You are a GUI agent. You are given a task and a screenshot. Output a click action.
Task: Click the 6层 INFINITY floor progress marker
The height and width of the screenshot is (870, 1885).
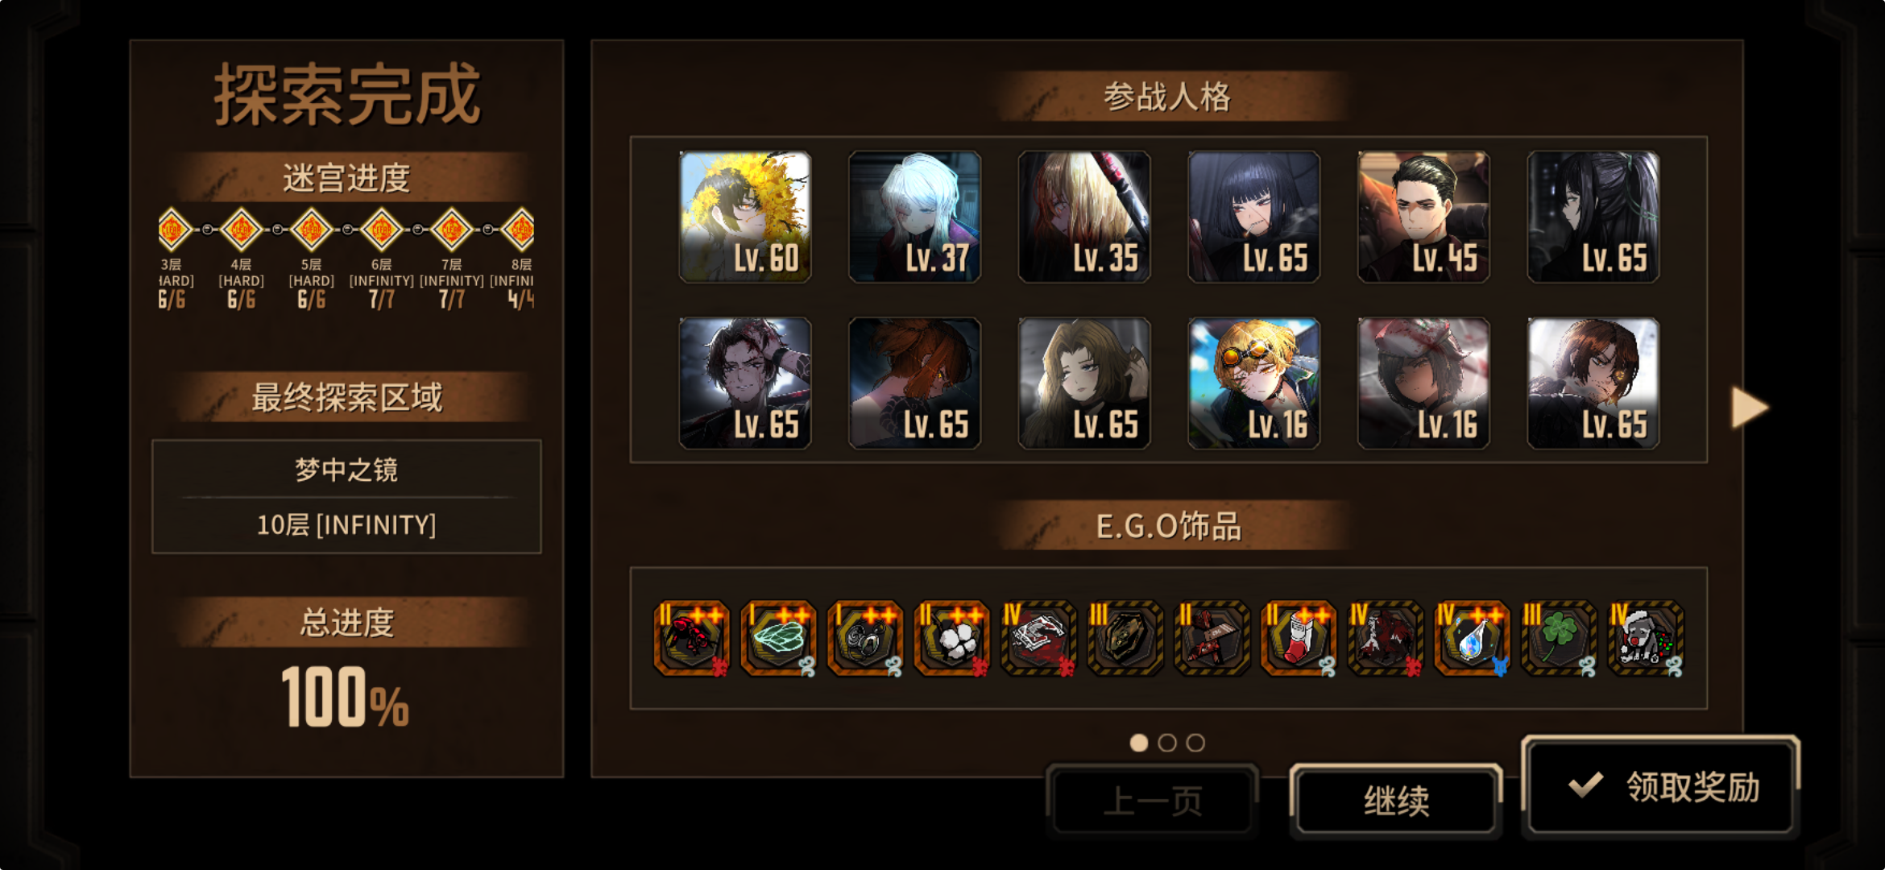coord(381,230)
